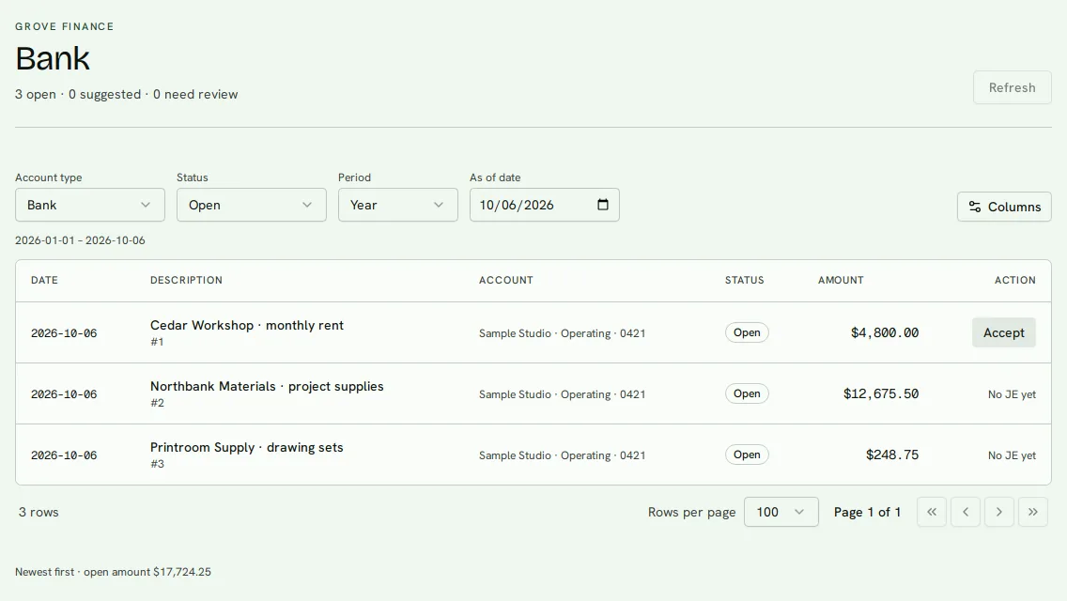1067x601 pixels.
Task: Select the Cedar Workshop · monthly rent description
Action: pos(247,325)
